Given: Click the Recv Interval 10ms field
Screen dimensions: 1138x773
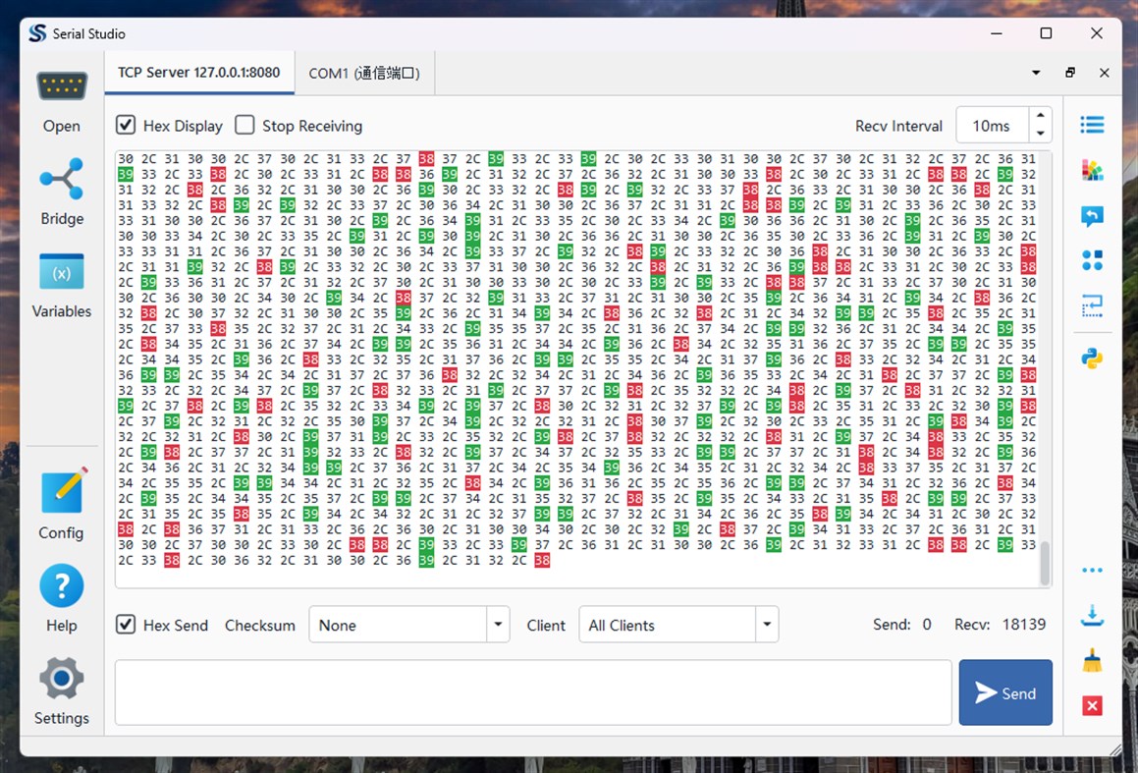Looking at the screenshot, I should [992, 126].
